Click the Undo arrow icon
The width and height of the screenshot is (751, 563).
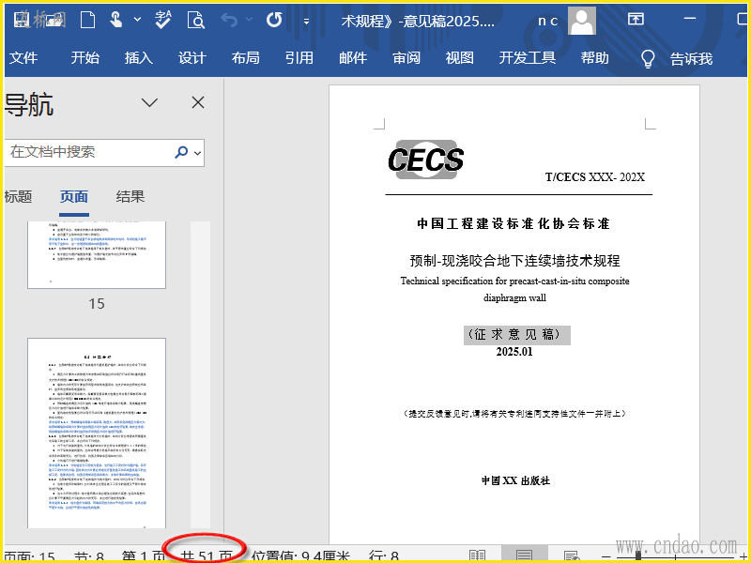(x=229, y=20)
